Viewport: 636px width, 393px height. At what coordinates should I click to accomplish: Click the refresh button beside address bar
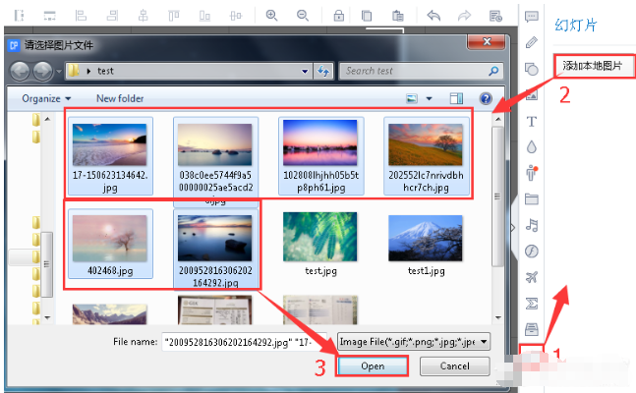click(323, 71)
